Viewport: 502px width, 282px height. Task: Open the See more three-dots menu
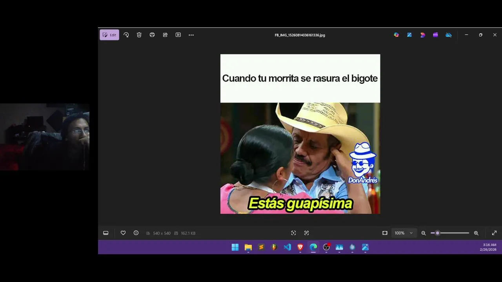pos(191,35)
